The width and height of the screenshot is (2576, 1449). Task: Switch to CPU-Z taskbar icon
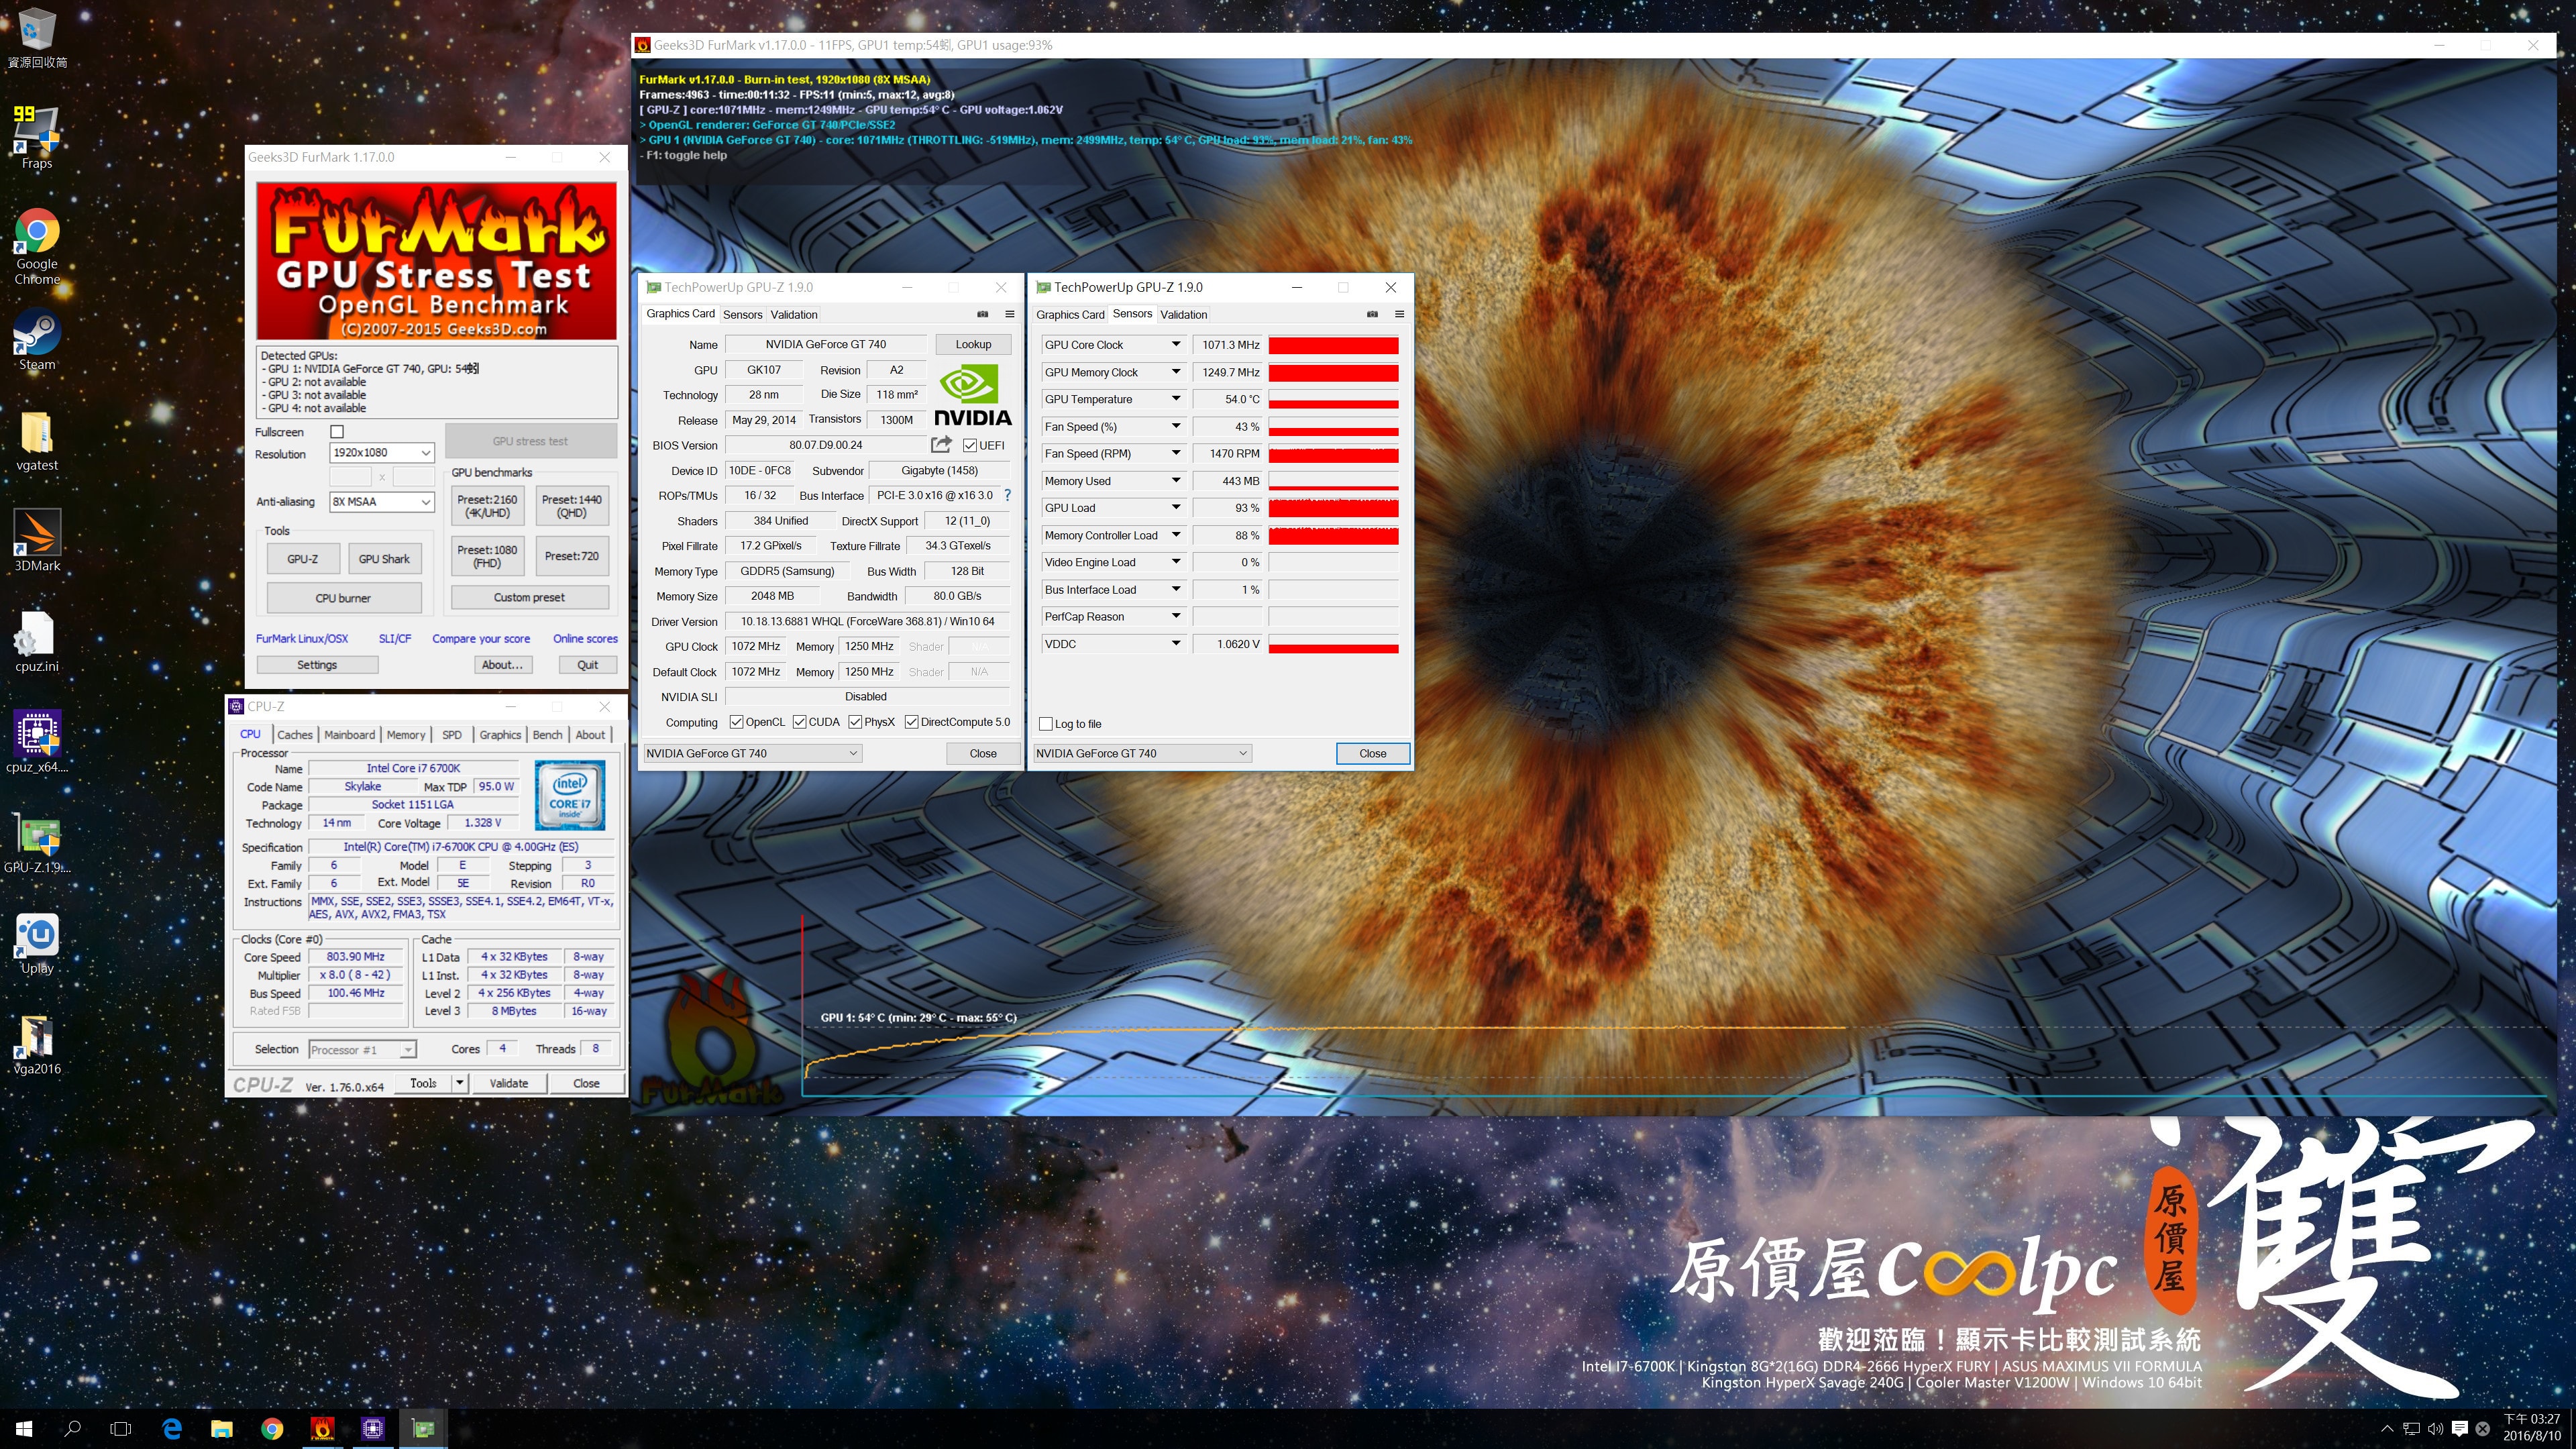click(x=373, y=1429)
